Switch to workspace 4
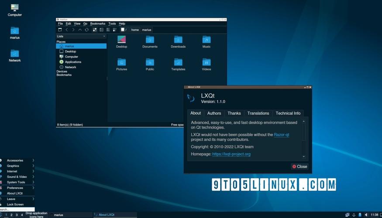Screen dimensions: 382x218 pos(22,215)
